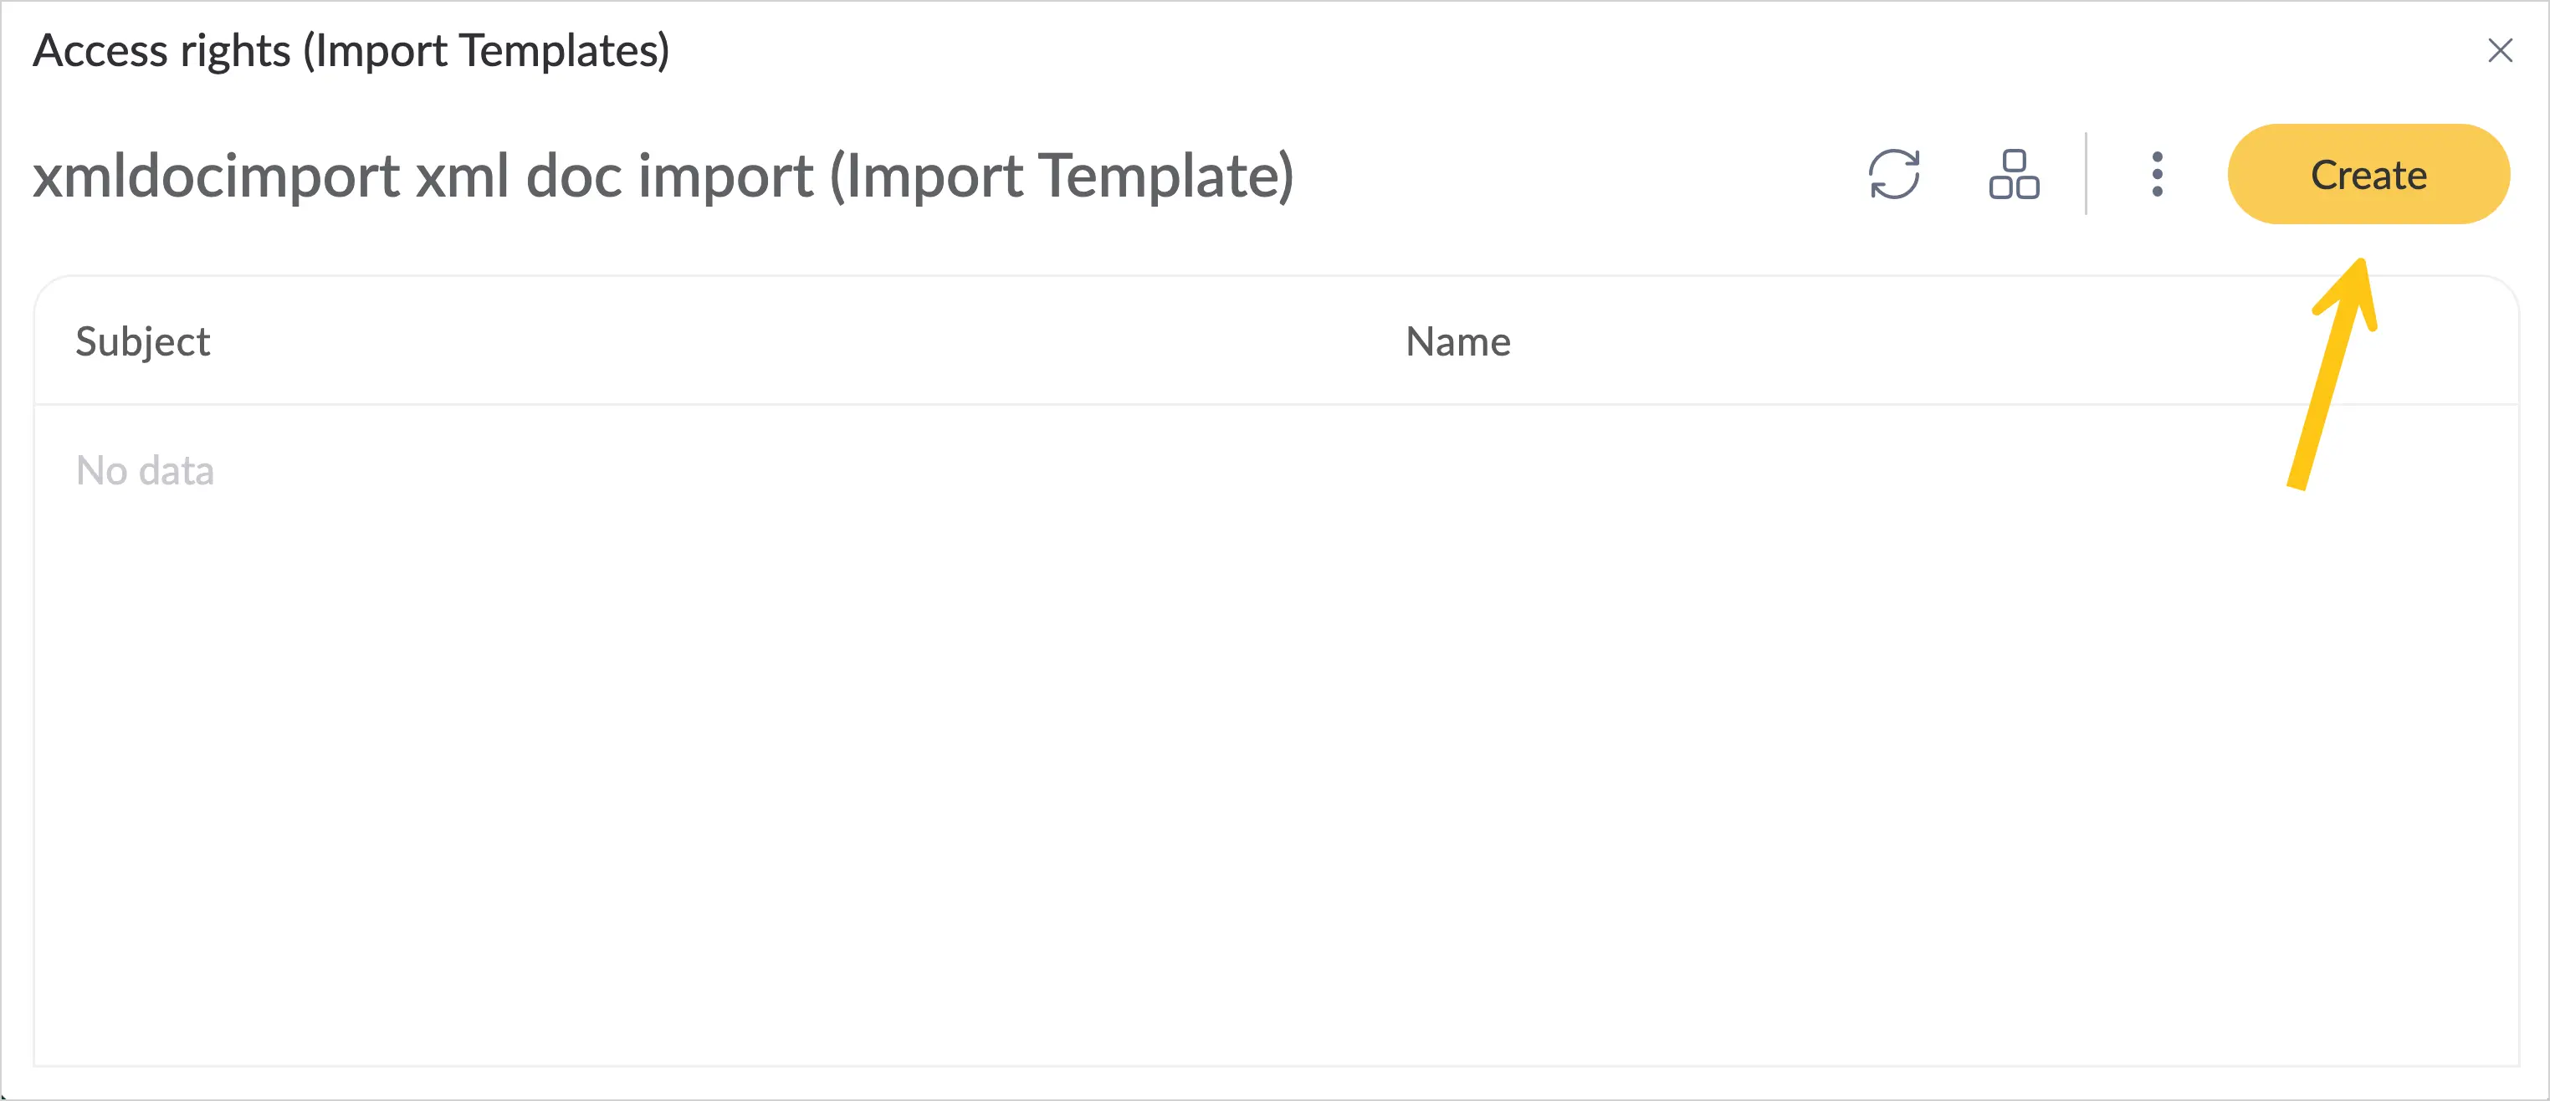Click the Name label in table header

(1457, 341)
